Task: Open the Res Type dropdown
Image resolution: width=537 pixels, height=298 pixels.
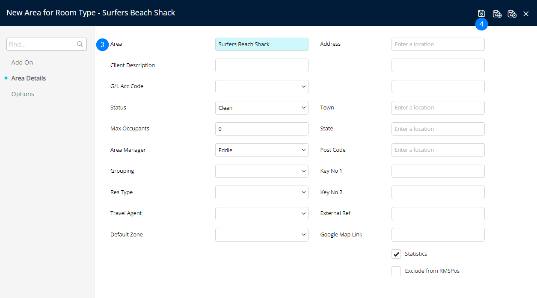Action: pyautogui.click(x=261, y=192)
